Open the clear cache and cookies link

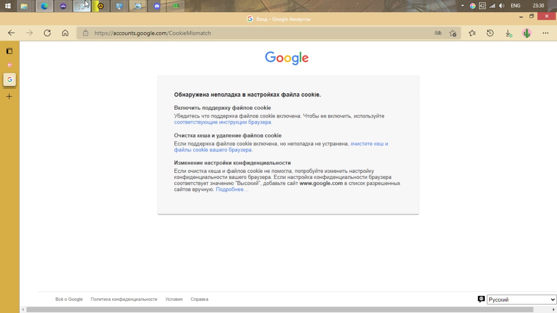point(281,147)
